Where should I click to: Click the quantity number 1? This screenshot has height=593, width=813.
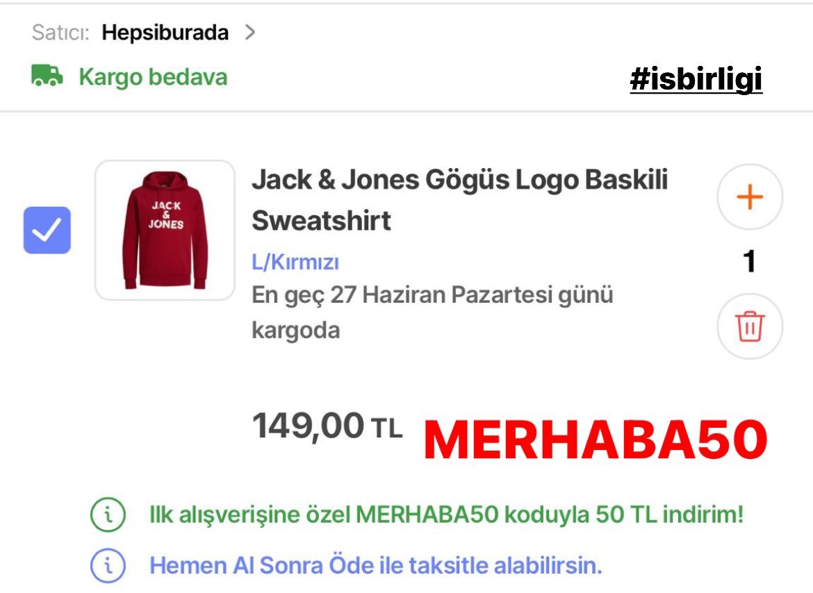tap(749, 261)
